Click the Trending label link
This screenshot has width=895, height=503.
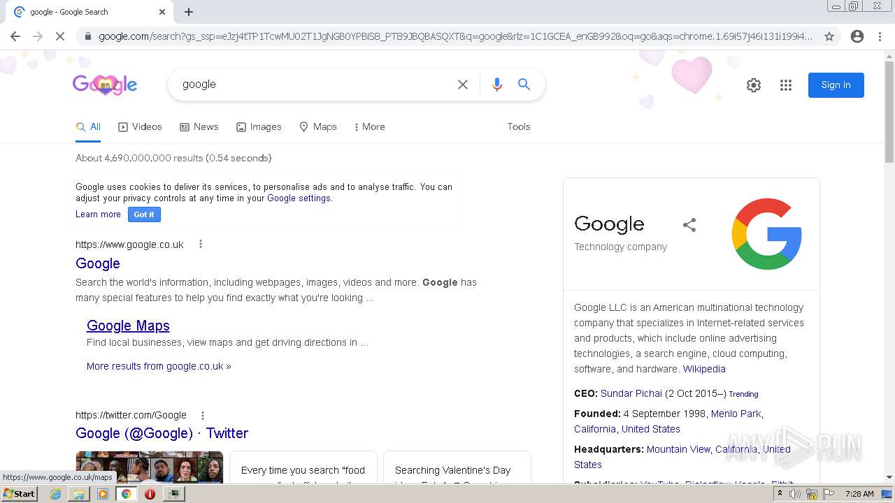coord(743,394)
